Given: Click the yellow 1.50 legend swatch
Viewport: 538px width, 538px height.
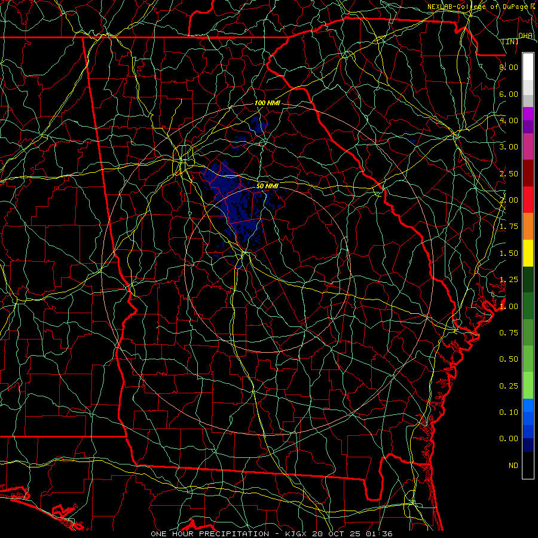Looking at the screenshot, I should coord(528,253).
